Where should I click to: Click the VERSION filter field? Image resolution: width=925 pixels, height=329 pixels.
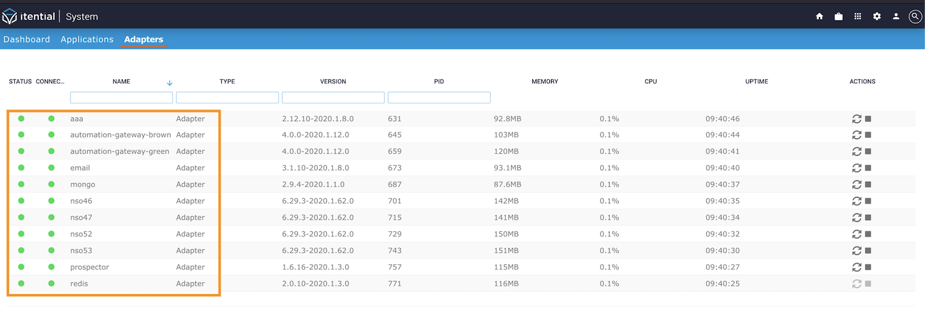(x=333, y=97)
